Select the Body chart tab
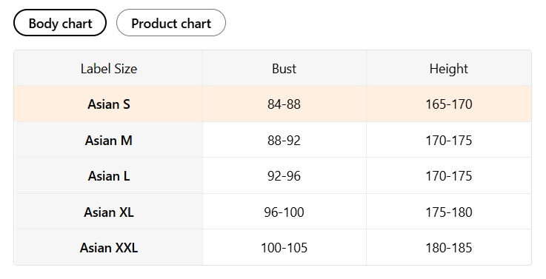 60,23
